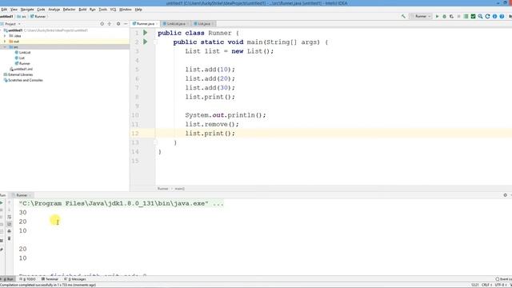Screen dimensions: 512x288
Task: Click the circular refresh arrow icon
Action: tap(487, 16)
